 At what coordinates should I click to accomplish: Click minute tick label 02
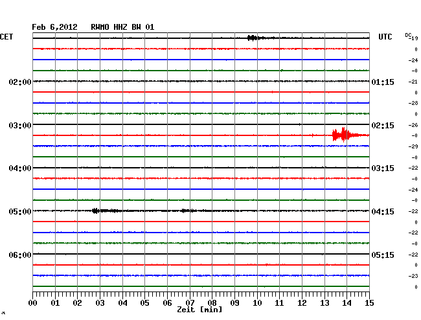pyautogui.click(x=77, y=303)
